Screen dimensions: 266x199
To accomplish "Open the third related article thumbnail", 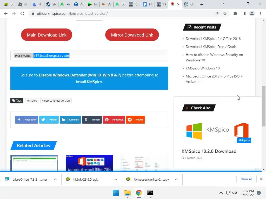I will pyautogui.click(x=144, y=163).
